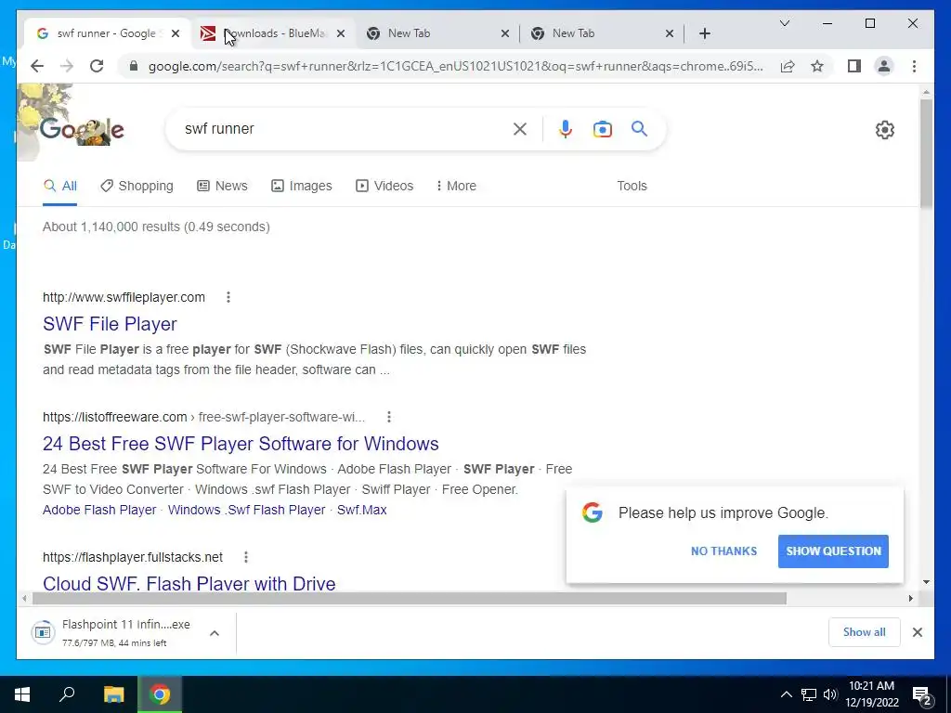The height and width of the screenshot is (713, 951).
Task: Open options for listoffreeware.com result
Action: click(389, 417)
